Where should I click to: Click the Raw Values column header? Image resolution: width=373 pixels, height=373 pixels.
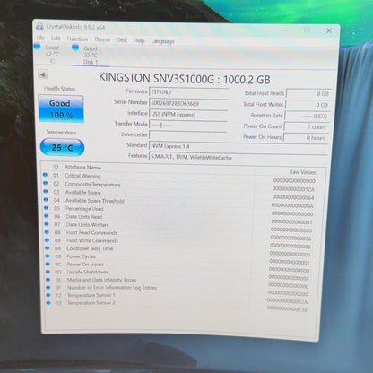pos(302,172)
